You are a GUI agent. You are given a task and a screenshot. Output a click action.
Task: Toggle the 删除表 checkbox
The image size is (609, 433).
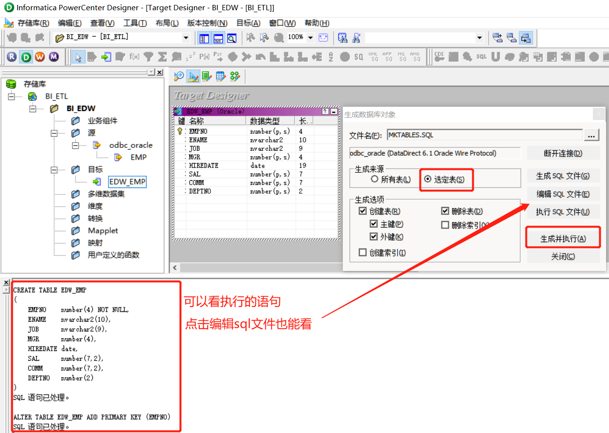point(445,211)
